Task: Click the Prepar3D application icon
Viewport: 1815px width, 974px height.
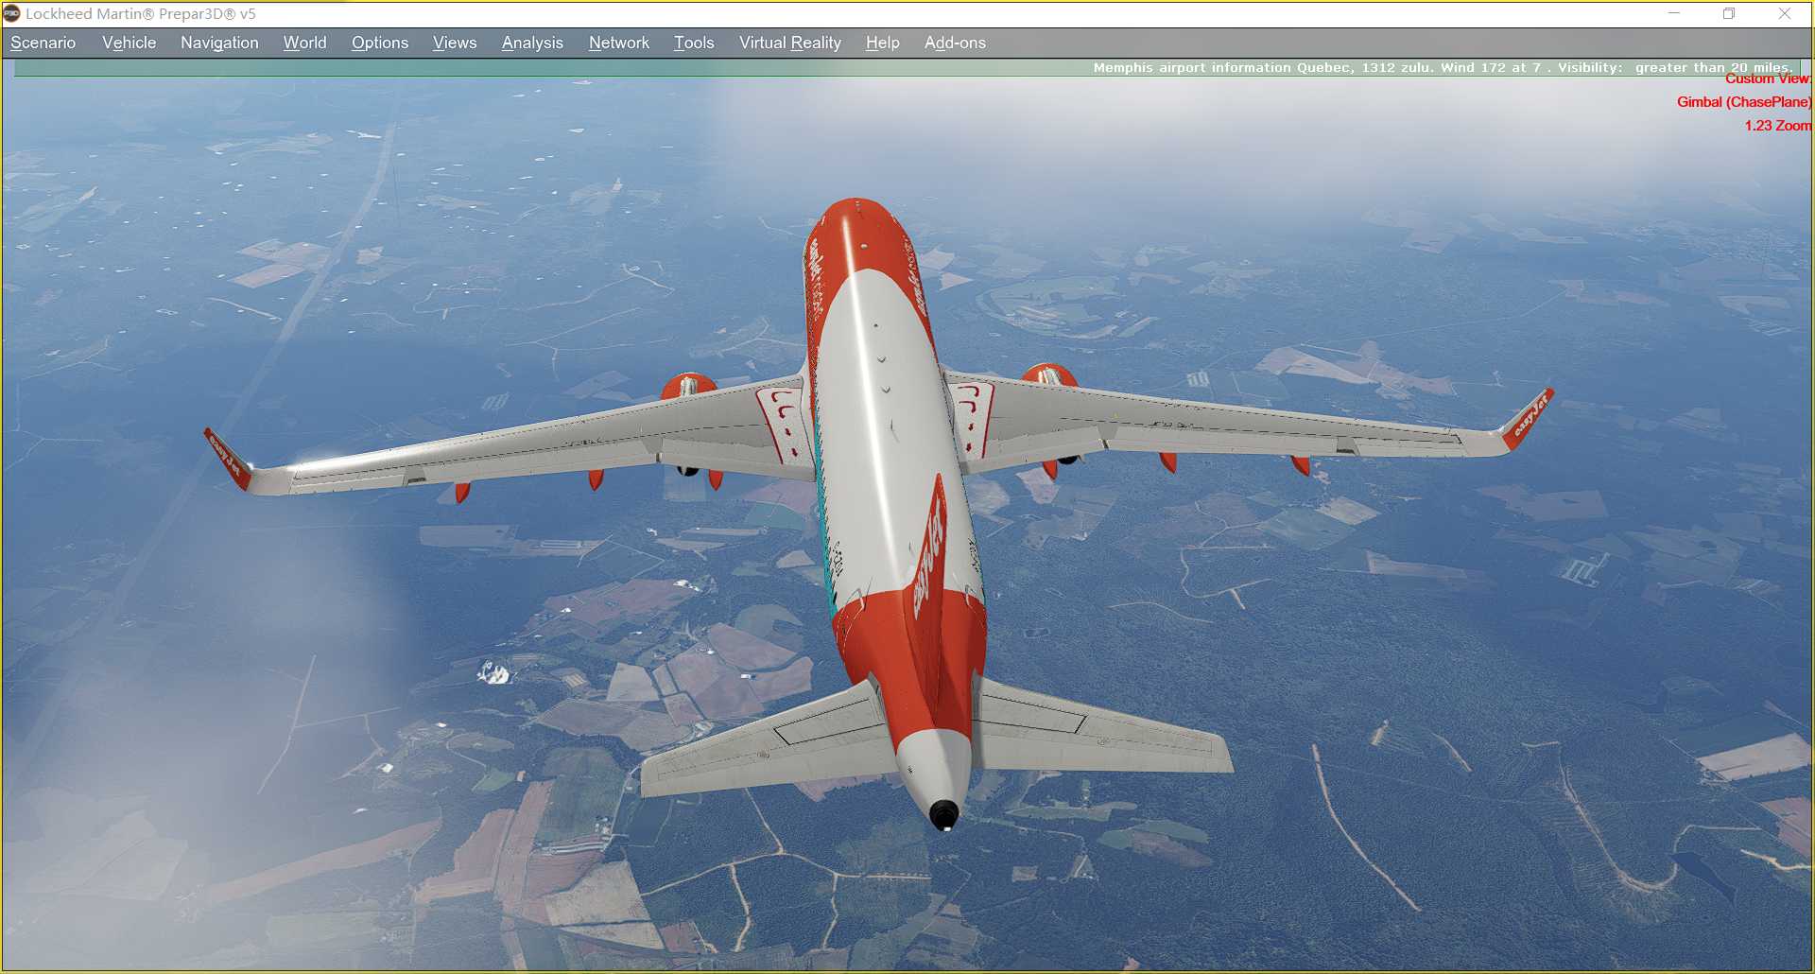Action: pyautogui.click(x=13, y=14)
